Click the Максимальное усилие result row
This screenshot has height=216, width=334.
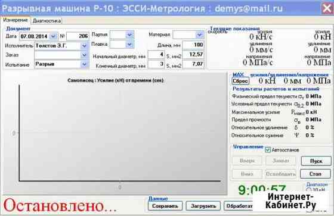click(274, 112)
